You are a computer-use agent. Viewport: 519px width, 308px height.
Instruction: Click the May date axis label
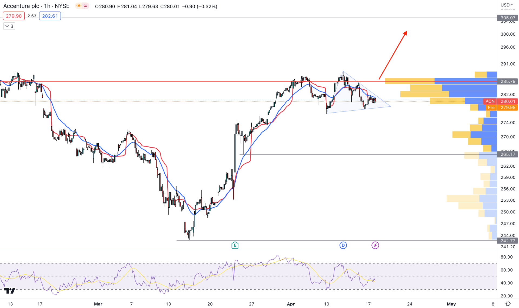[451, 304]
